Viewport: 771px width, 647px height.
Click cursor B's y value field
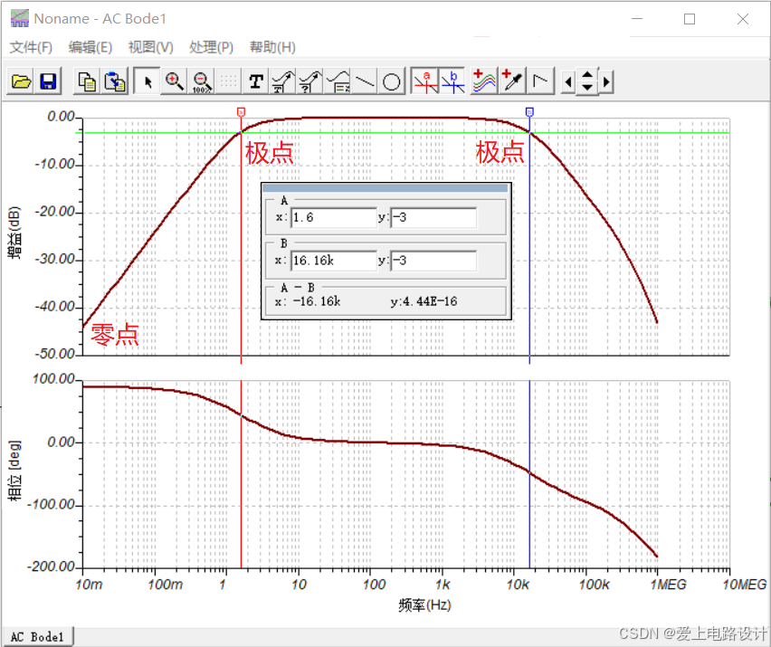click(x=433, y=261)
